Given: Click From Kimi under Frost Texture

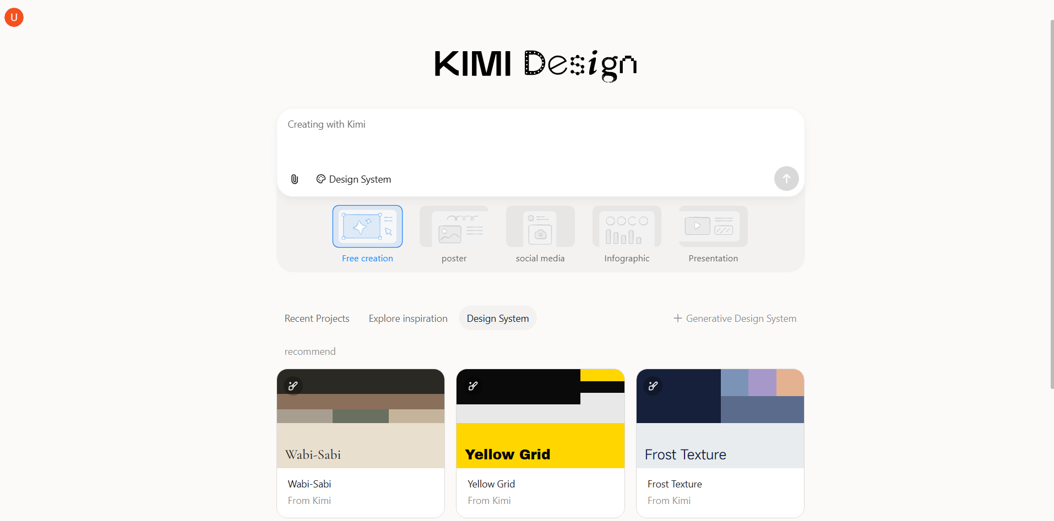Looking at the screenshot, I should coord(669,500).
